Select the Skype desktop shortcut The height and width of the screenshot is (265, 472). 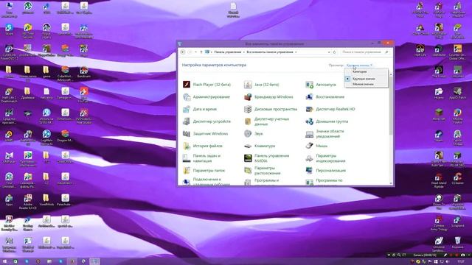pos(9,29)
